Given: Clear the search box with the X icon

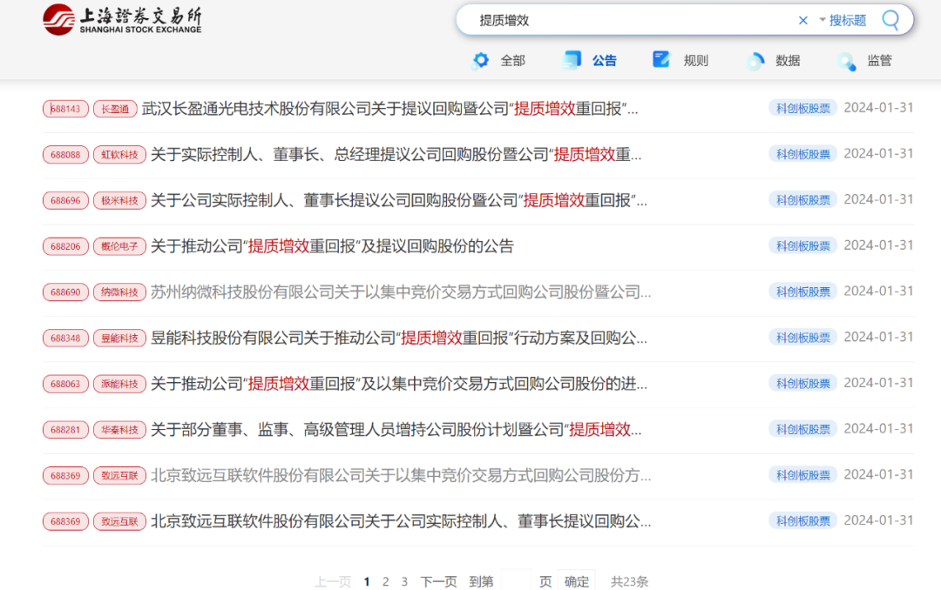Looking at the screenshot, I should (803, 20).
